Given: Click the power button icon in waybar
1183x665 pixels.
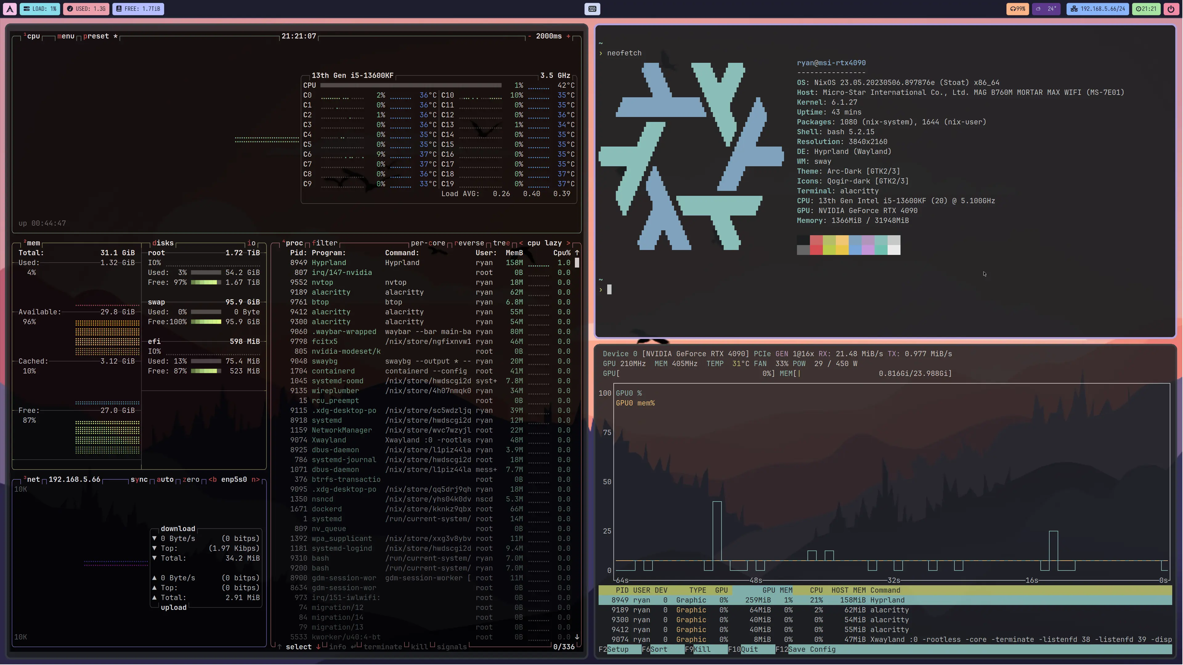Looking at the screenshot, I should (1171, 9).
